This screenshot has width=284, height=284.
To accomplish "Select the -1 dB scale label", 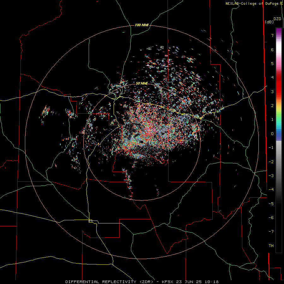I will pyautogui.click(x=271, y=148).
